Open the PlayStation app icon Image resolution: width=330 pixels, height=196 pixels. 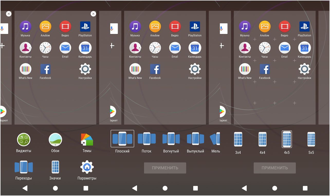click(x=85, y=26)
